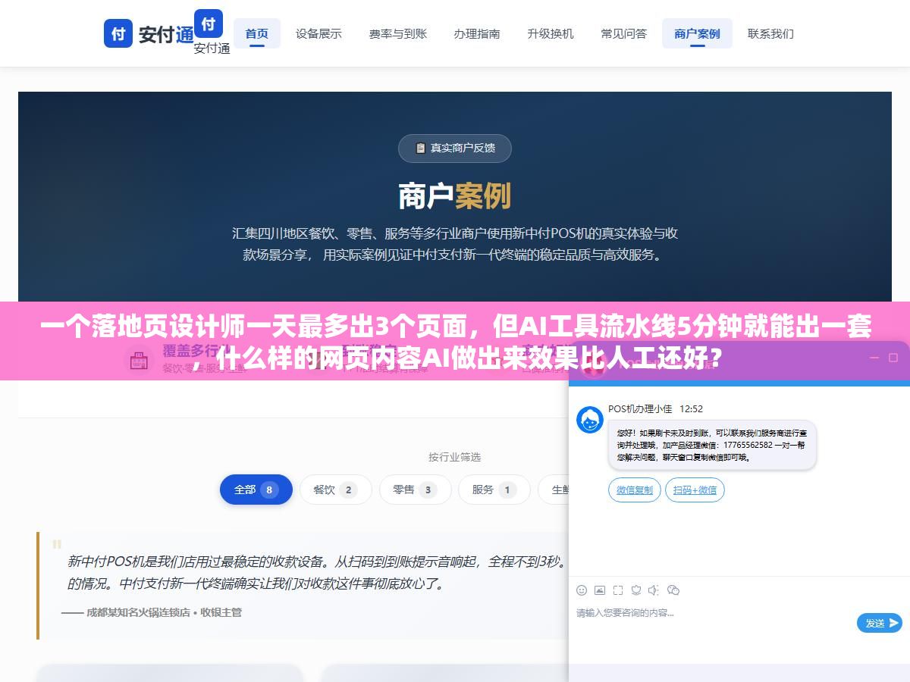Click the rating flower icon in chat toolbar
The width and height of the screenshot is (910, 682).
(636, 590)
